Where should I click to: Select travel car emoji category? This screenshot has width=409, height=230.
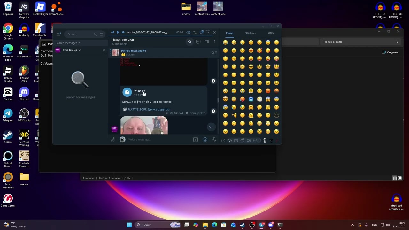click(x=255, y=141)
